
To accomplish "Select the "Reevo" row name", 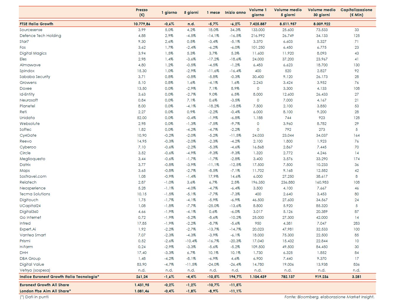I will (x=26, y=141).
